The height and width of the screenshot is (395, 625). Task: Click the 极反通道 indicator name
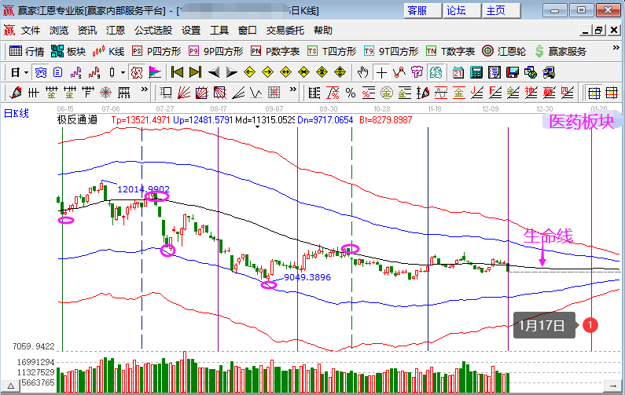tap(77, 120)
